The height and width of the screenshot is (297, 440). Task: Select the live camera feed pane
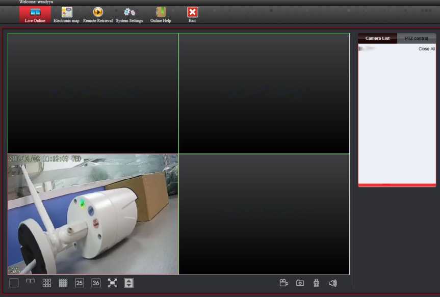[x=93, y=214]
